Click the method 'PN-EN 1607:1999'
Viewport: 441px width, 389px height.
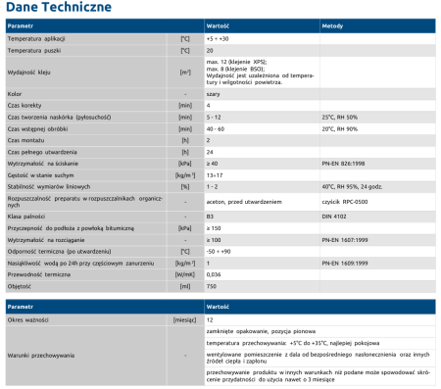[345, 240]
